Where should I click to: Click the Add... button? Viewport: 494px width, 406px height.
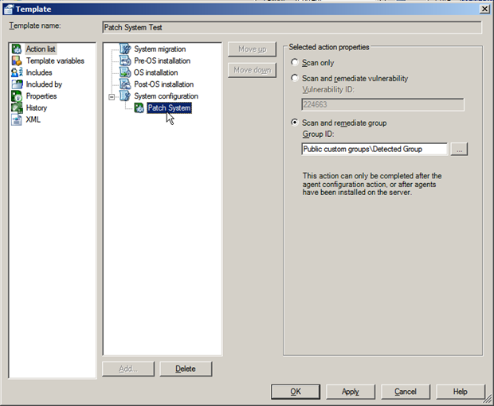[x=128, y=369]
